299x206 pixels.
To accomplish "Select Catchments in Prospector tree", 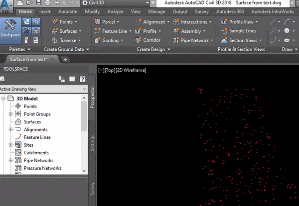I will click(x=36, y=152).
